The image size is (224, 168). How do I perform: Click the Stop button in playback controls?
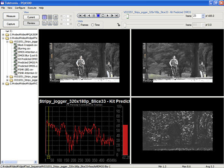pyautogui.click(x=98, y=16)
